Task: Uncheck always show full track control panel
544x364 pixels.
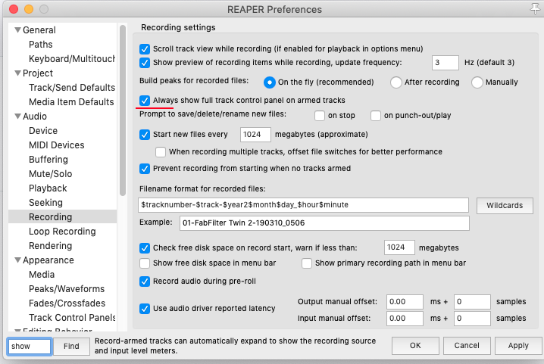Action: [x=145, y=100]
